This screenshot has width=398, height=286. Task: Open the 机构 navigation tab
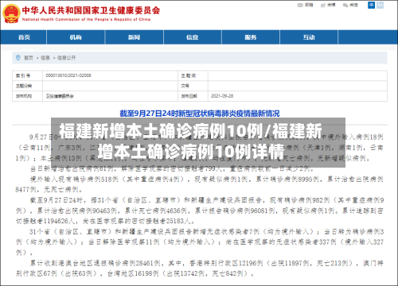click(x=76, y=37)
